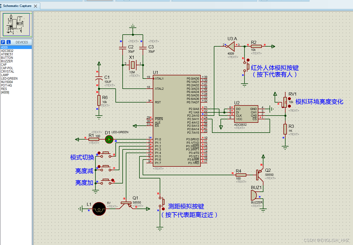The height and width of the screenshot is (245, 353).
Task: Select the Q2 S8550 transistor
Action: 259,174
